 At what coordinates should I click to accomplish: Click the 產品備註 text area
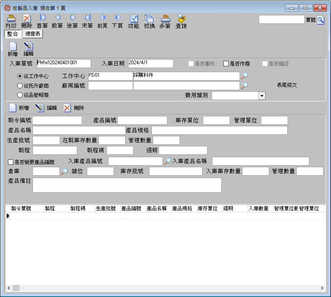pyautogui.click(x=127, y=185)
